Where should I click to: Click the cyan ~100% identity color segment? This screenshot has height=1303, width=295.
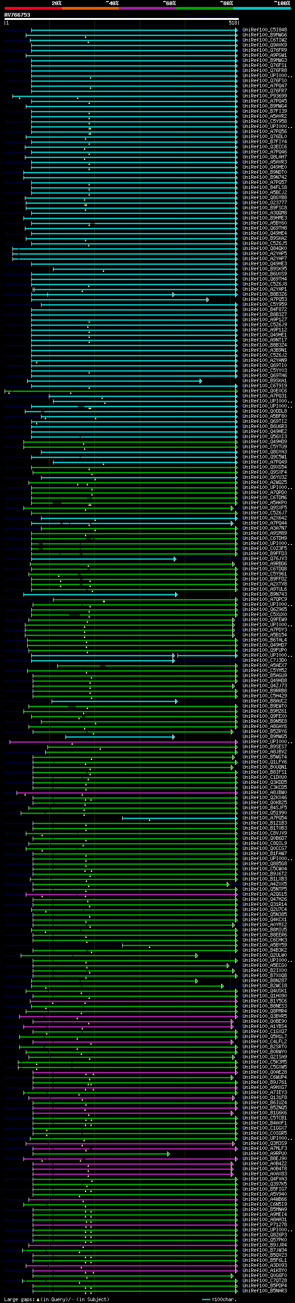(262, 8)
